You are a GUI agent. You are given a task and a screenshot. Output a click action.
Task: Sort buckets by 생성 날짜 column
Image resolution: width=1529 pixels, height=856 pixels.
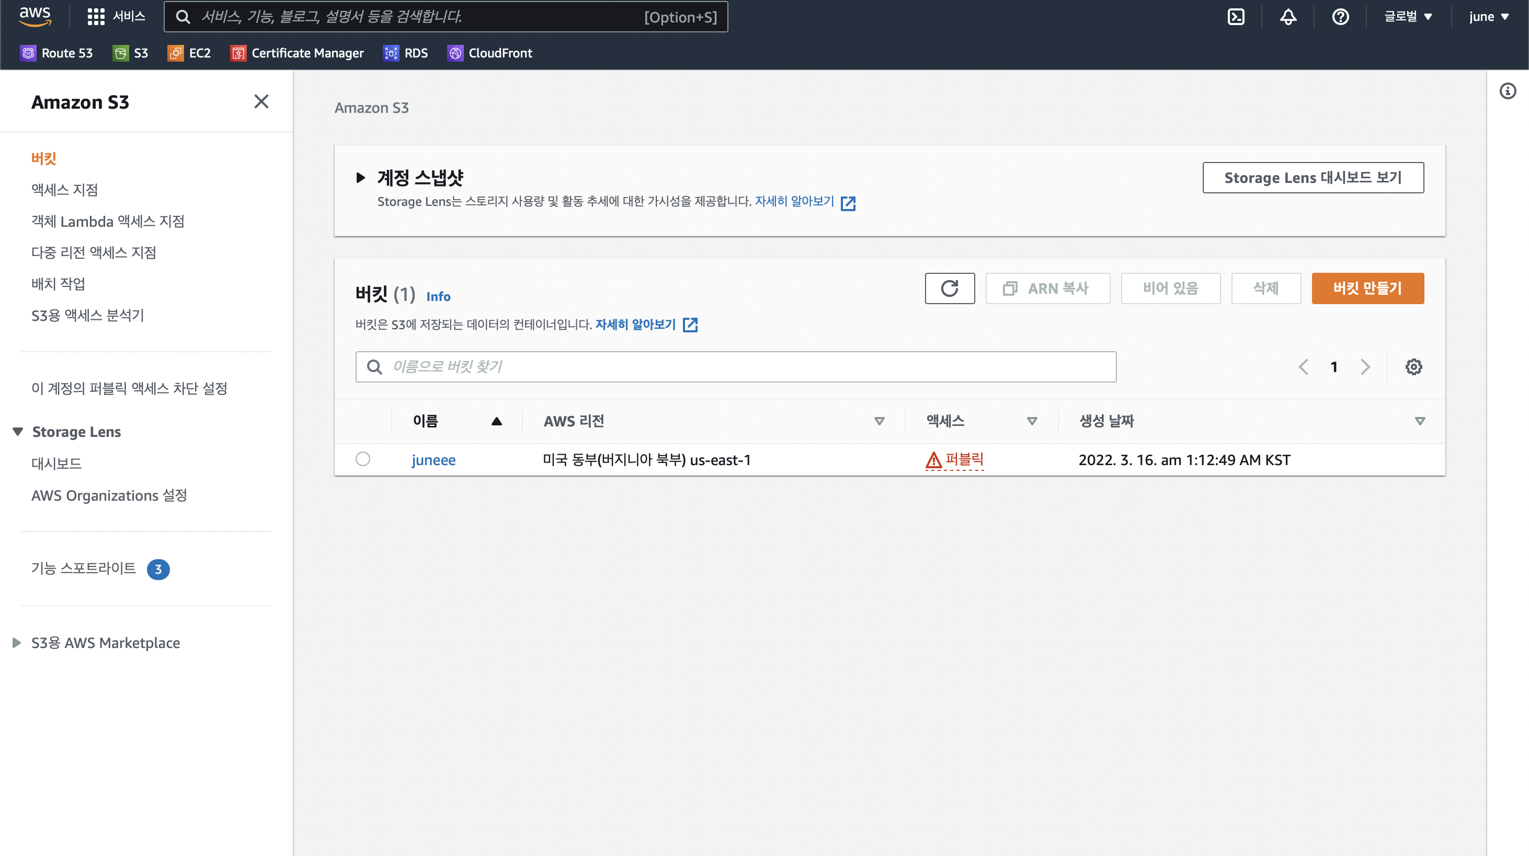tap(1420, 421)
